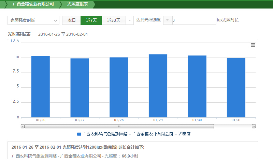Expand the arrow next to 近30天
273x165 pixels.
pyautogui.click(x=130, y=20)
